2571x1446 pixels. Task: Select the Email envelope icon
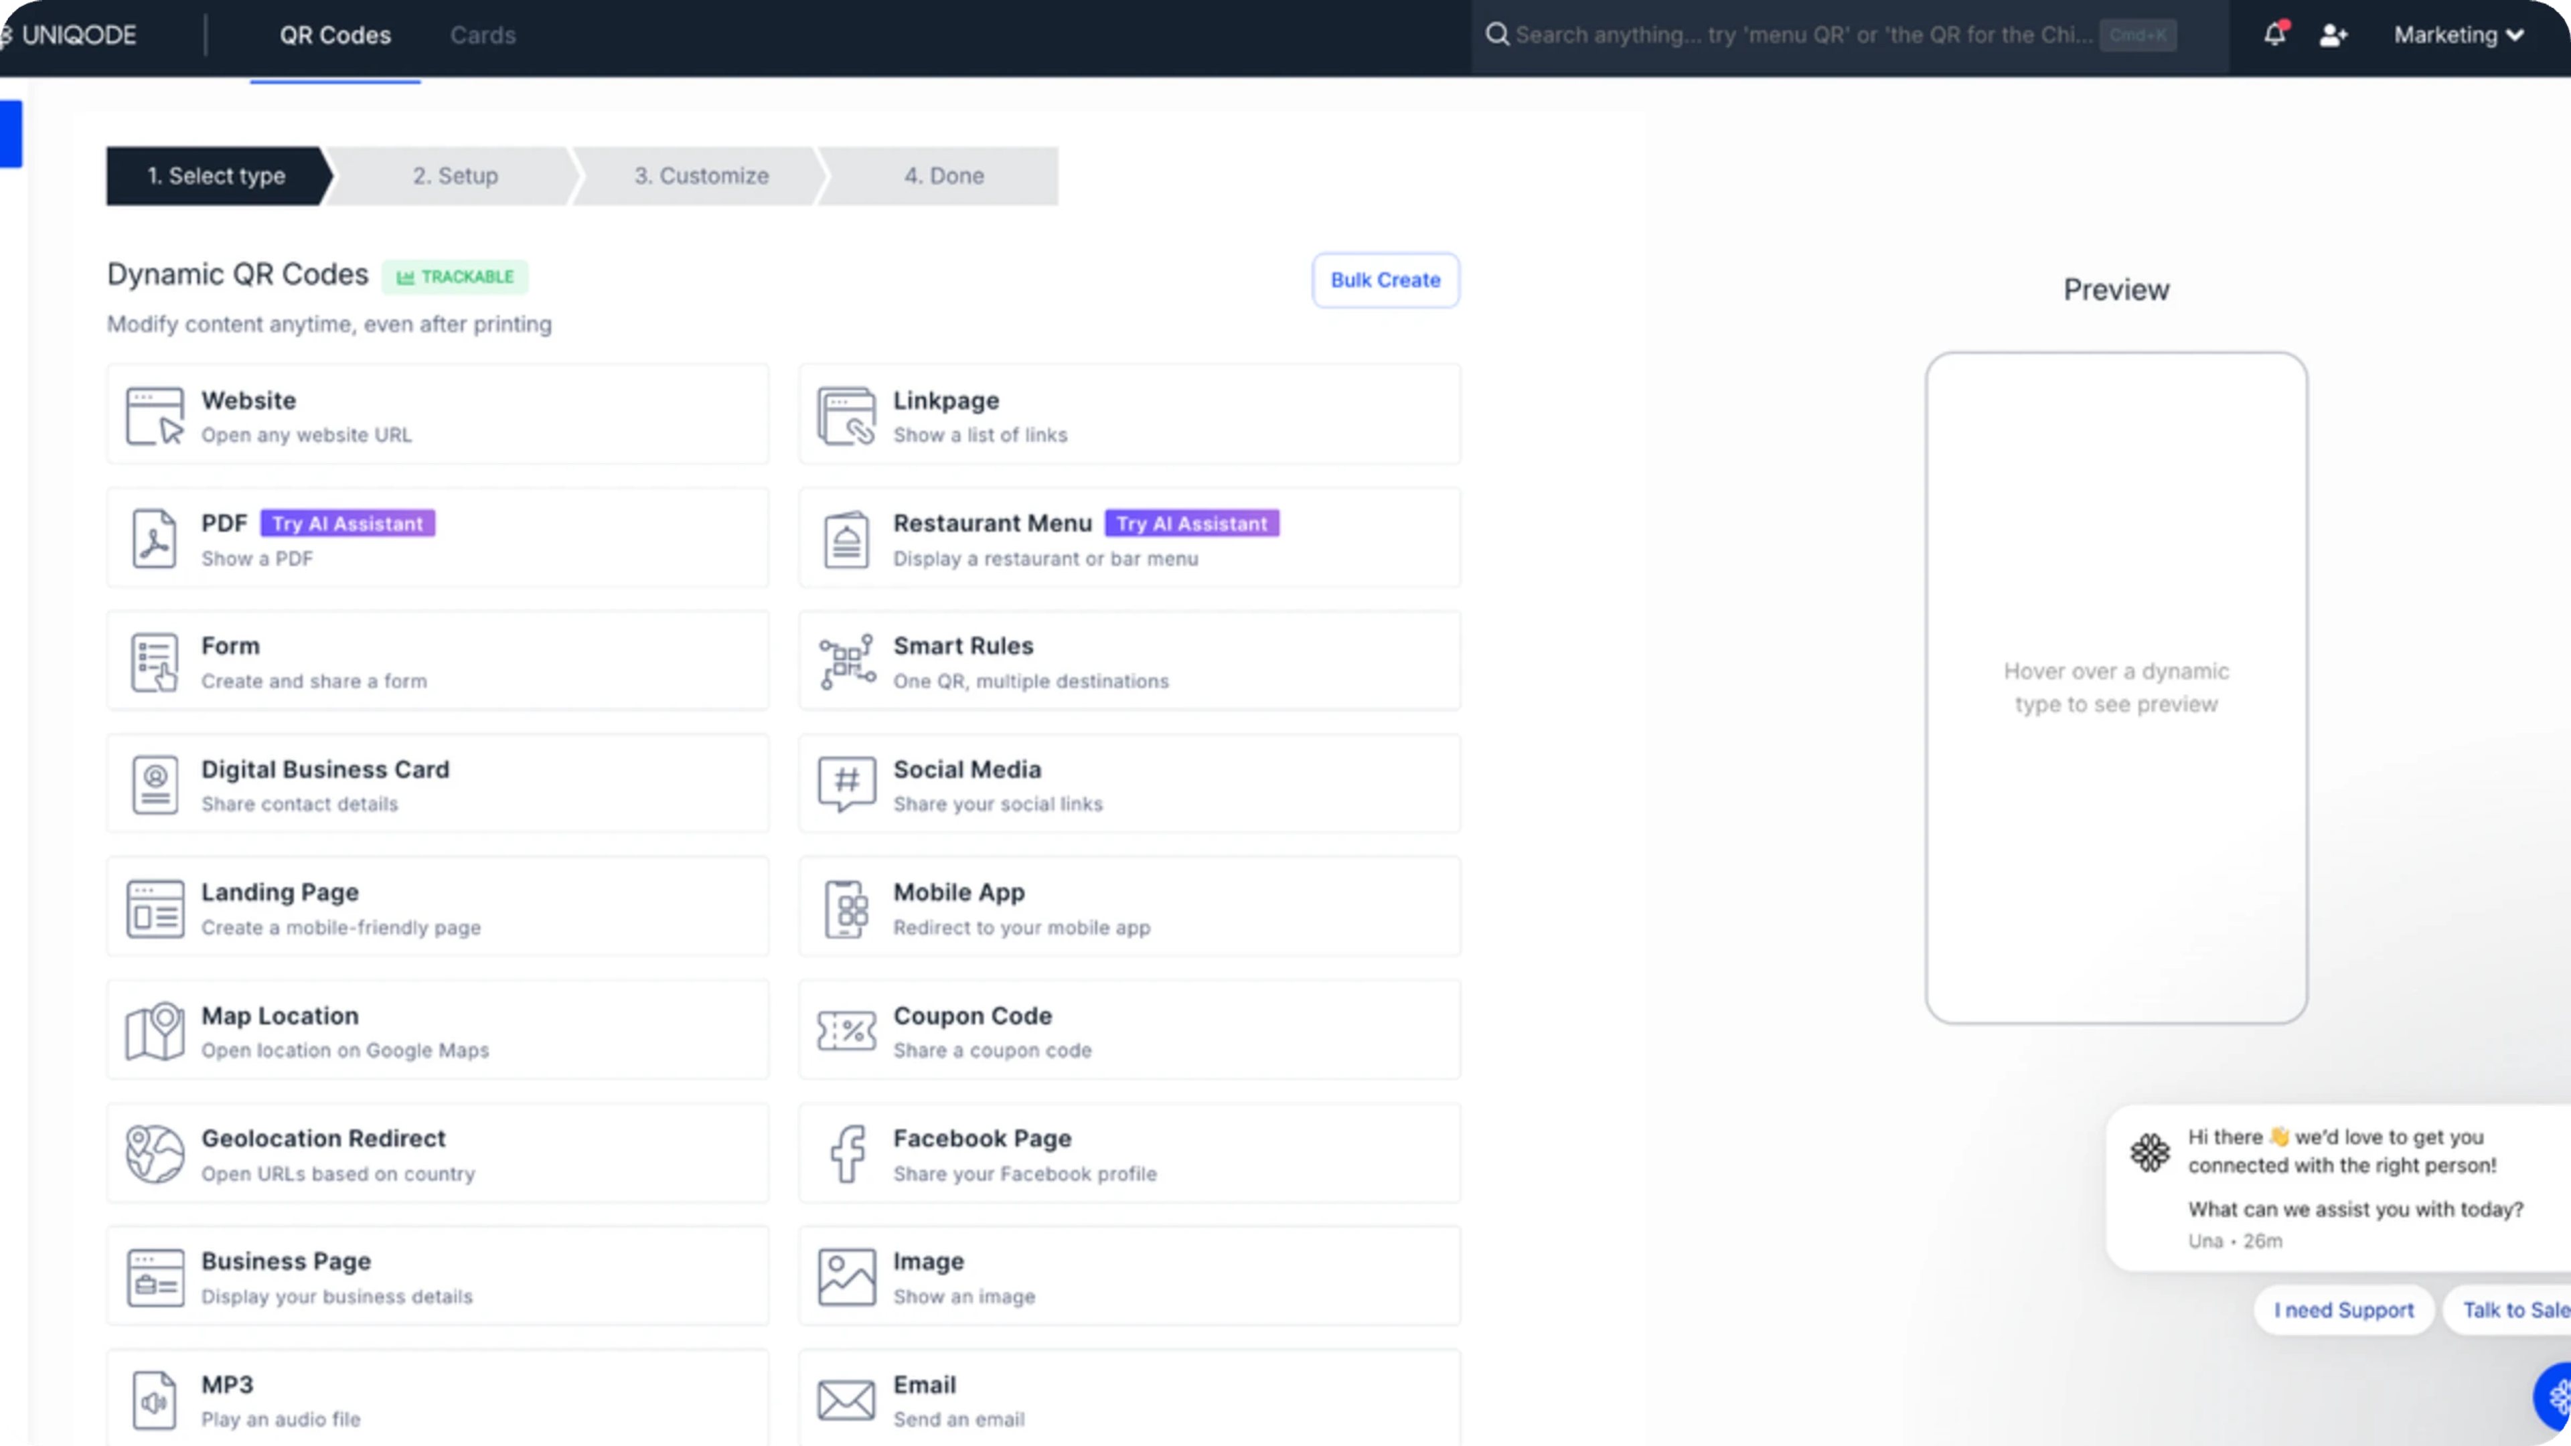846,1400
